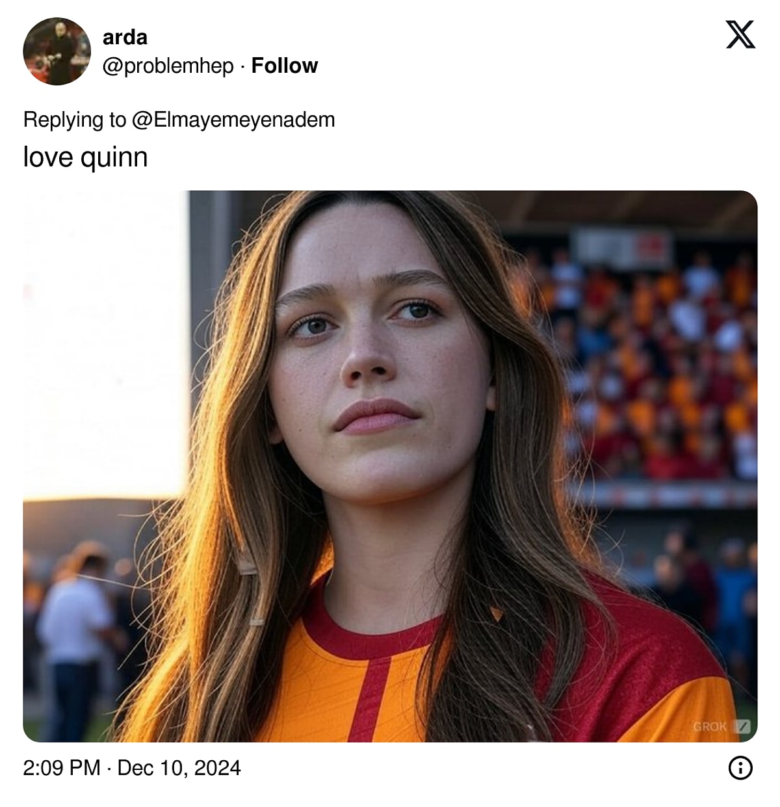Open arda's round profile avatar

[x=57, y=51]
